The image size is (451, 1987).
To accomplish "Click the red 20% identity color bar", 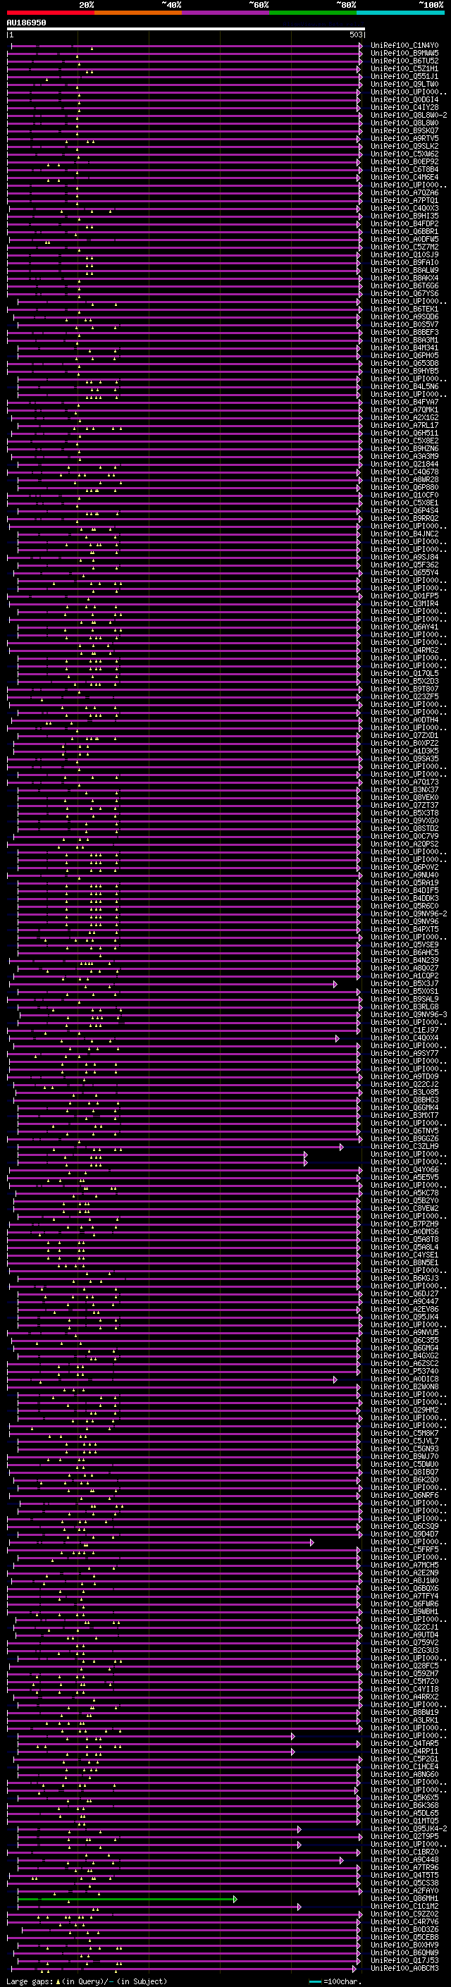I will (x=50, y=13).
